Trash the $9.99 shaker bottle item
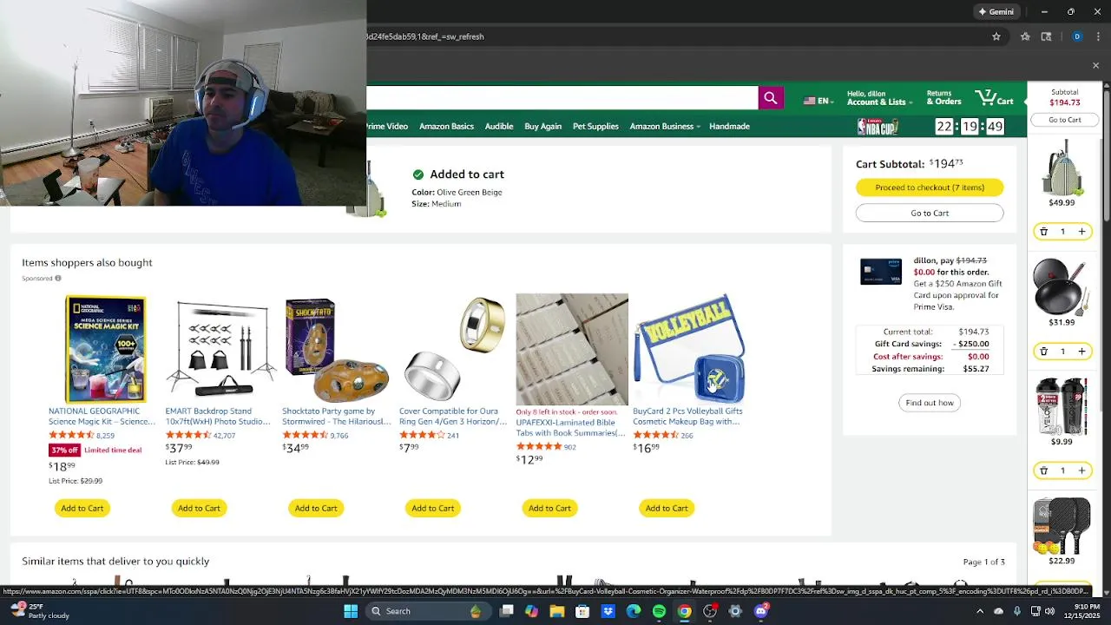The height and width of the screenshot is (625, 1111). tap(1043, 470)
